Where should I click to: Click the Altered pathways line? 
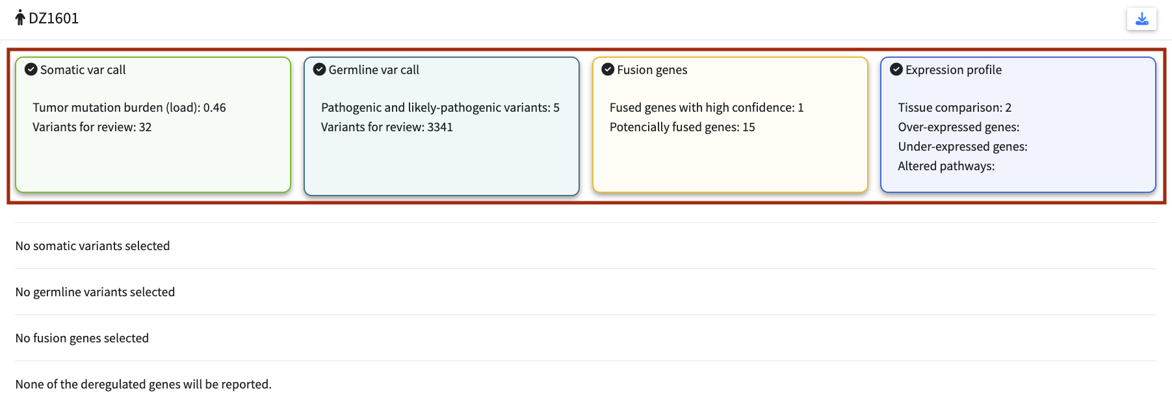(x=946, y=166)
